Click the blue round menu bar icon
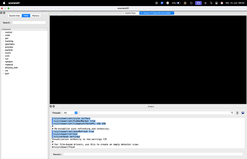This screenshot has height=159, width=247. click(162, 3)
